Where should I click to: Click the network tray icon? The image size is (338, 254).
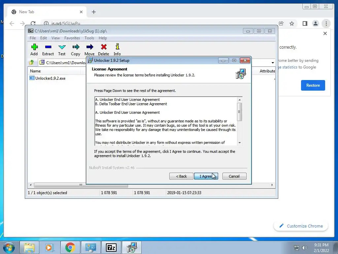click(x=297, y=248)
